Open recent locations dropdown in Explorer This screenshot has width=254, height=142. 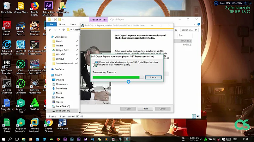point(60,30)
